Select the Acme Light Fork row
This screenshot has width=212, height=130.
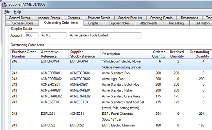[111, 79]
